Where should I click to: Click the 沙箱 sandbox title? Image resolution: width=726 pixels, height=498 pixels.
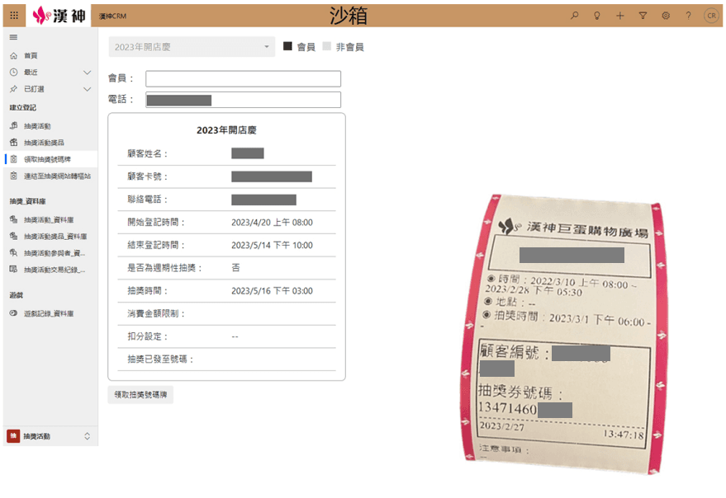(349, 16)
